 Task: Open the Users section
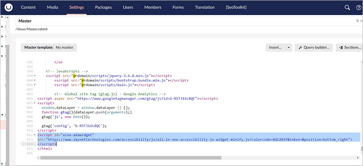point(128,7)
